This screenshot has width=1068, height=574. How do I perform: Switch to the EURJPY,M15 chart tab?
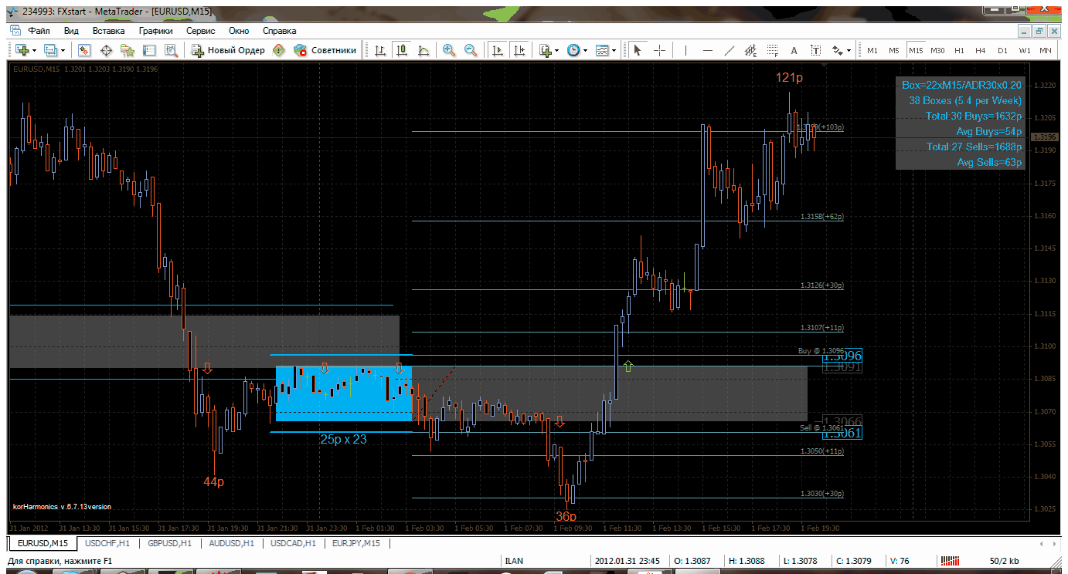(x=356, y=543)
